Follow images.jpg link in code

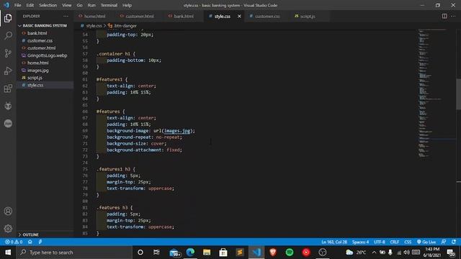[x=177, y=131]
